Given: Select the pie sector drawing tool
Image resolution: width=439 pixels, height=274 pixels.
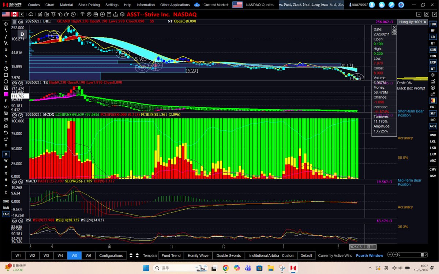Looking at the screenshot, I should pos(6,69).
